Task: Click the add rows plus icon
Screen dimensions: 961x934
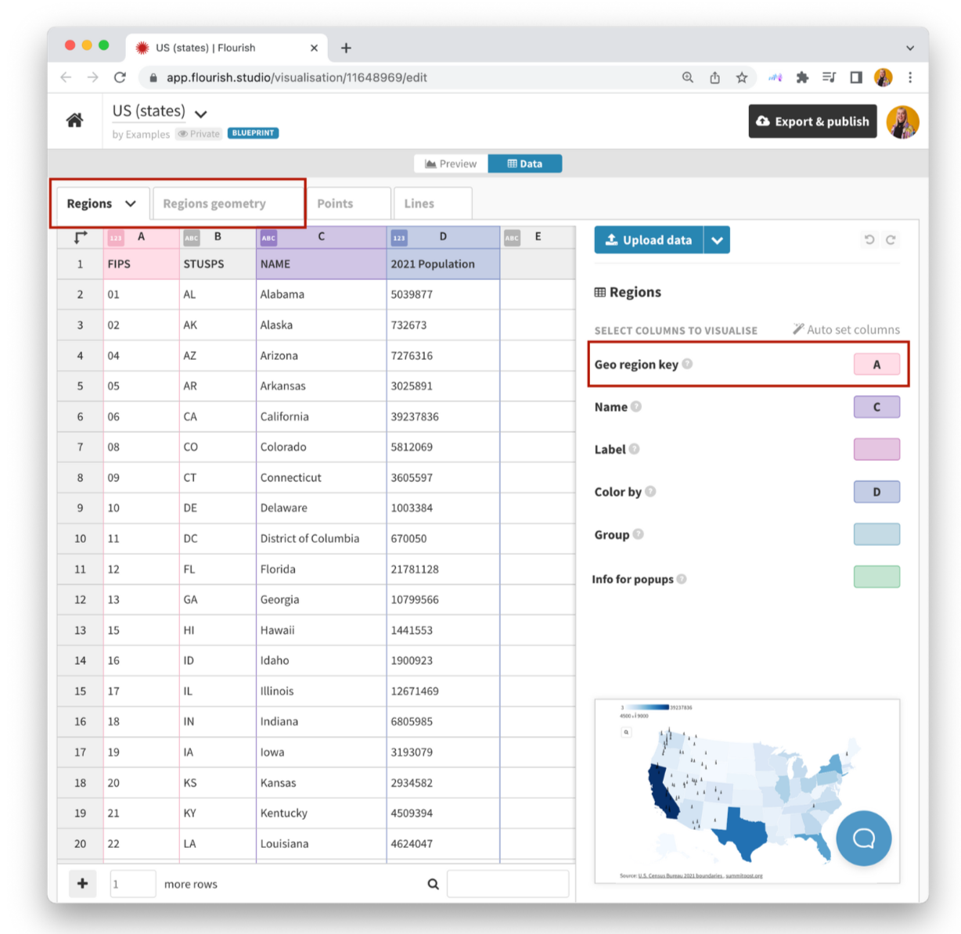Action: pyautogui.click(x=82, y=883)
